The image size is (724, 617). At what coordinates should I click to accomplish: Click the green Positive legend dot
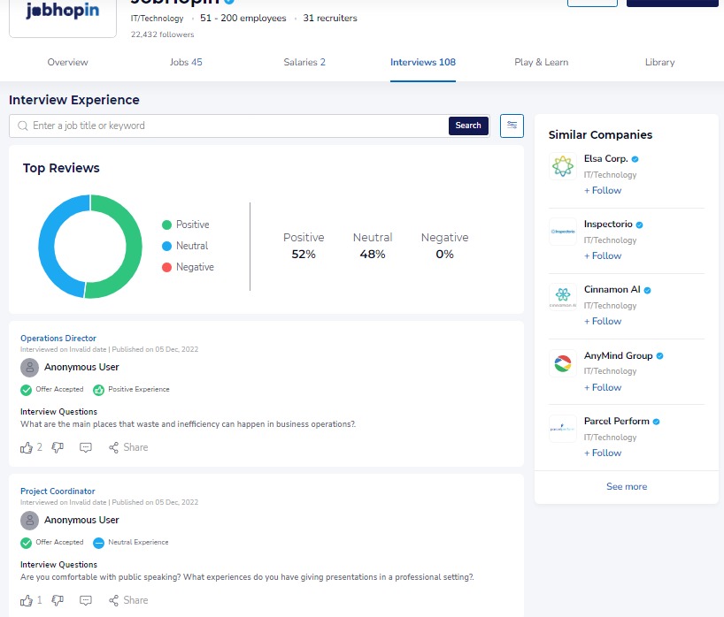166,225
